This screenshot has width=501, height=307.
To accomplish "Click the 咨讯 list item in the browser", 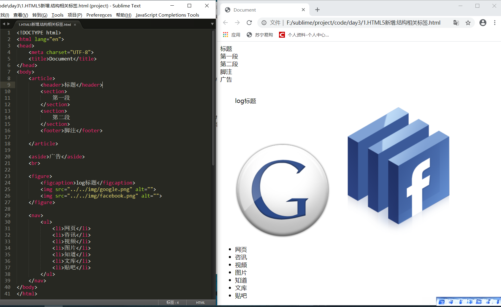I will click(x=241, y=257).
